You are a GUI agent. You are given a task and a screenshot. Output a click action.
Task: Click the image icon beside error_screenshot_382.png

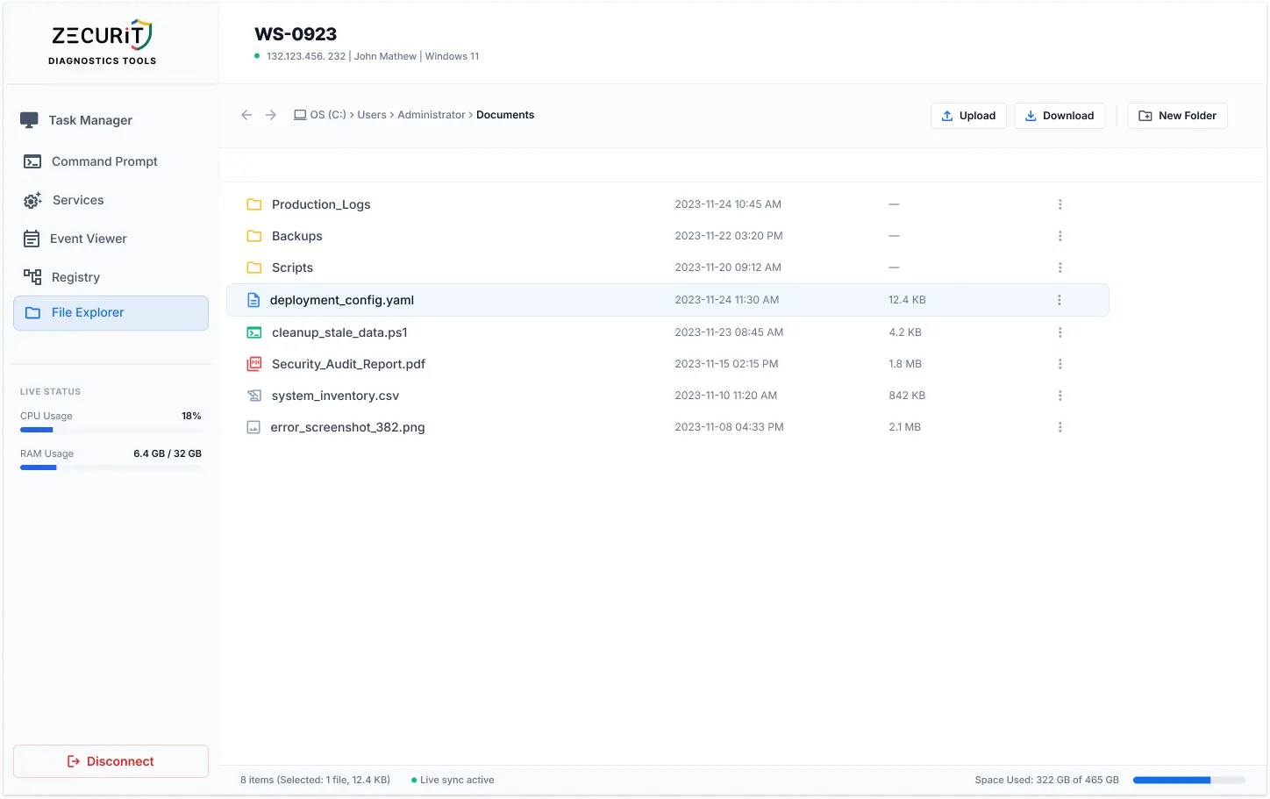[x=253, y=427]
